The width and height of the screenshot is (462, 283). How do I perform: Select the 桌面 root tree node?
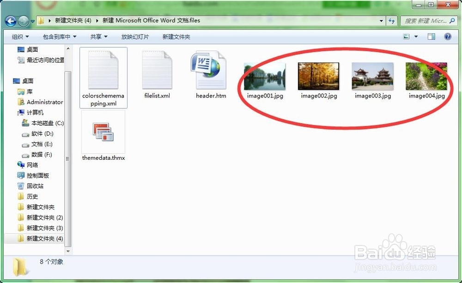tap(24, 81)
